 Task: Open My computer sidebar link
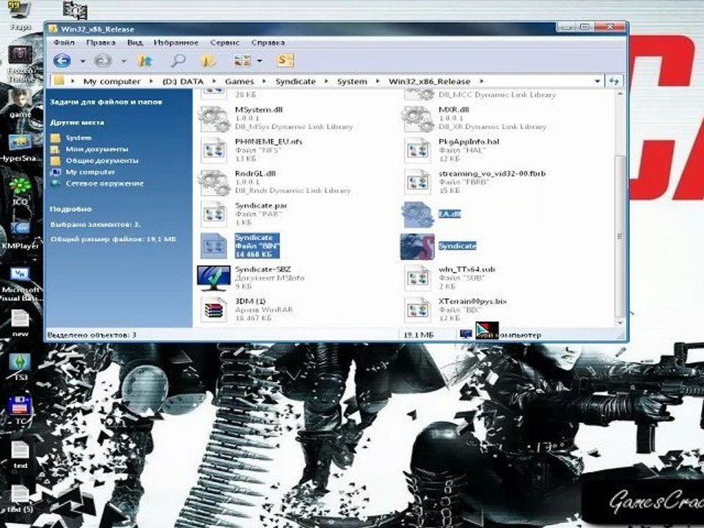pyautogui.click(x=89, y=172)
